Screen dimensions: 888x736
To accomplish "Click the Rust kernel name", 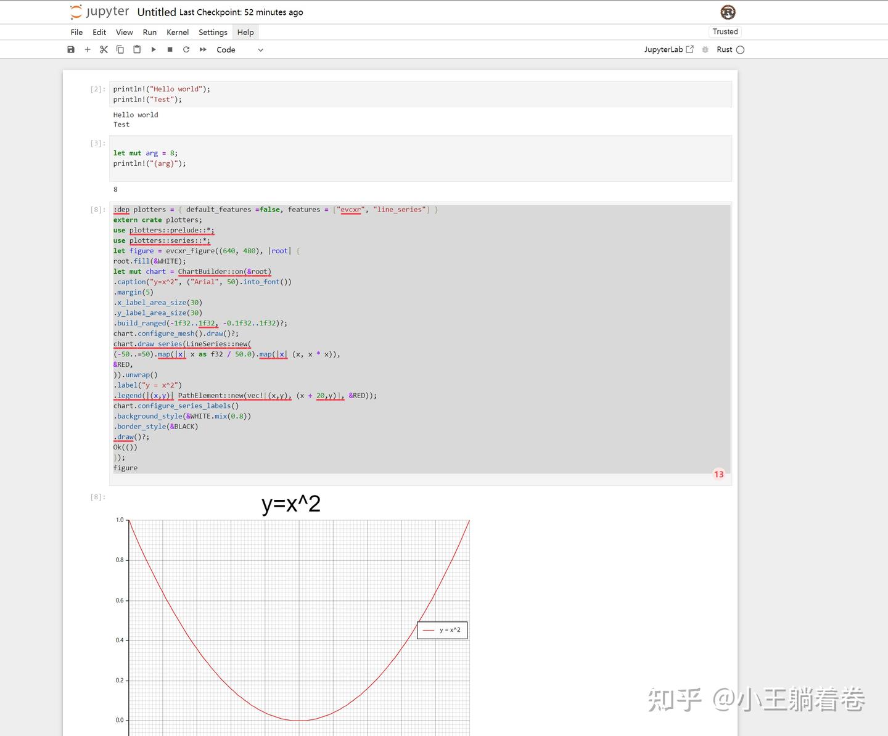I will [x=725, y=49].
